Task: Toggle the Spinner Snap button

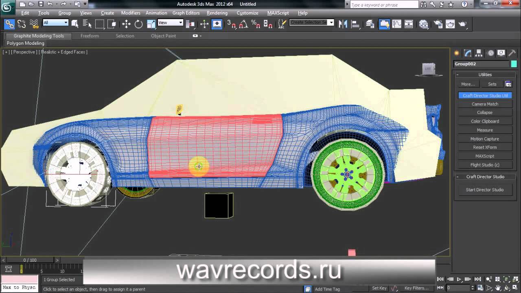Action: coord(268,24)
